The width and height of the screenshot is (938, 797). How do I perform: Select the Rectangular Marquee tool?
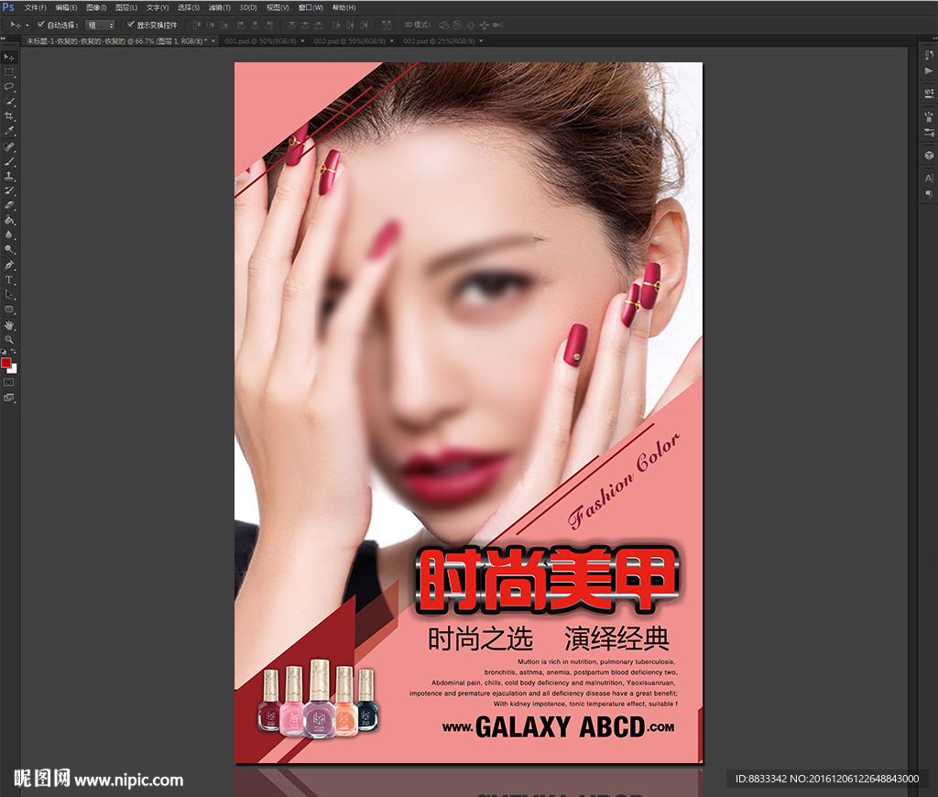pyautogui.click(x=9, y=72)
